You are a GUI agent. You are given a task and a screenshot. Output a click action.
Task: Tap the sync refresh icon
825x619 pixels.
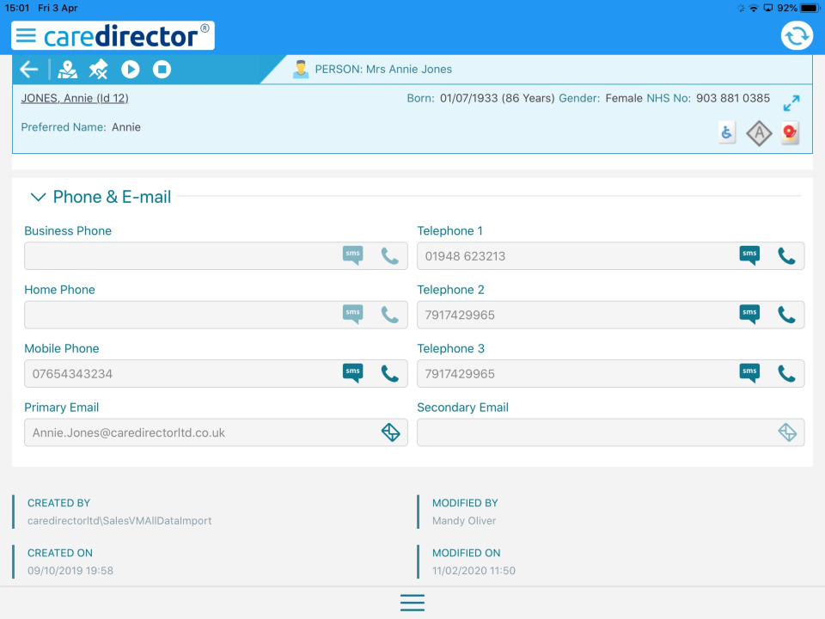[797, 36]
